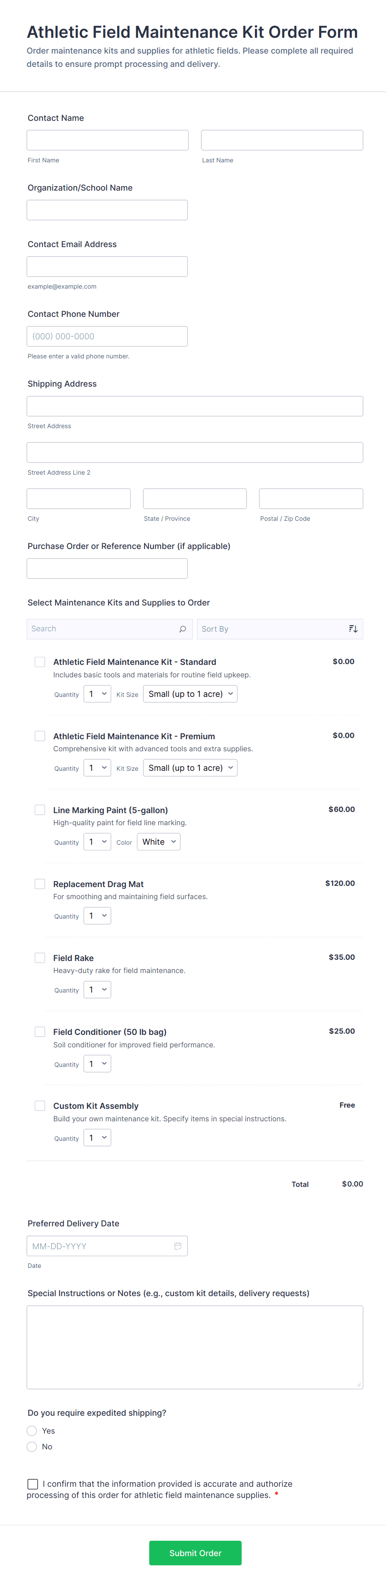
Task: Click the search magnifier icon
Action: pyautogui.click(x=182, y=629)
